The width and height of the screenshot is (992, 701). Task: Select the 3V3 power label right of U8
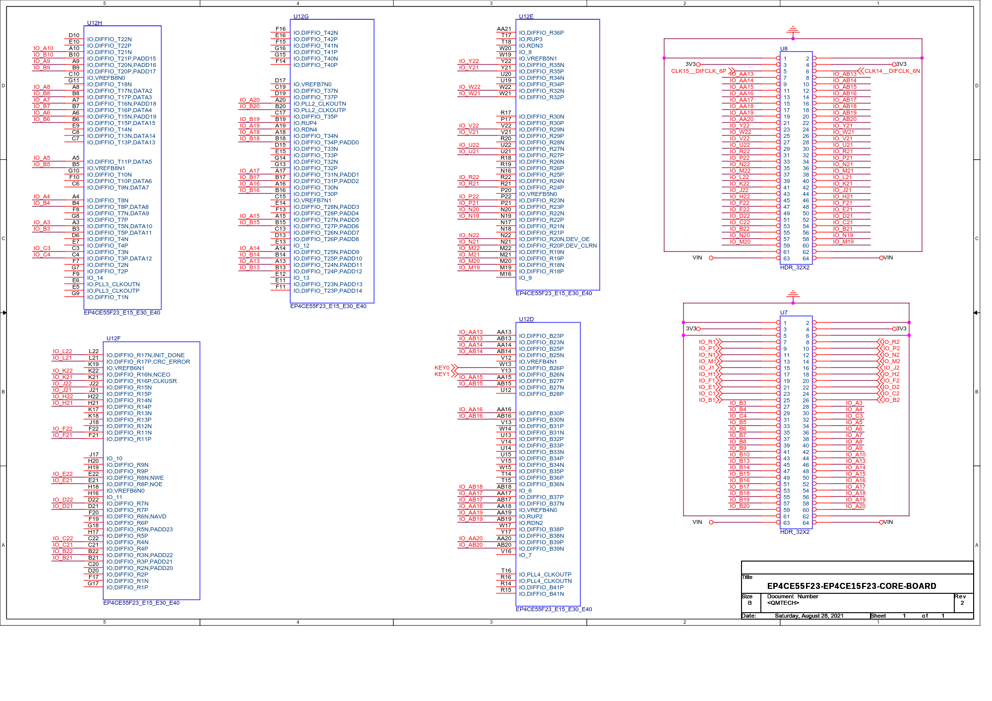901,64
